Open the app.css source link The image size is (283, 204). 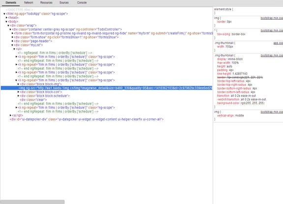point(278,43)
